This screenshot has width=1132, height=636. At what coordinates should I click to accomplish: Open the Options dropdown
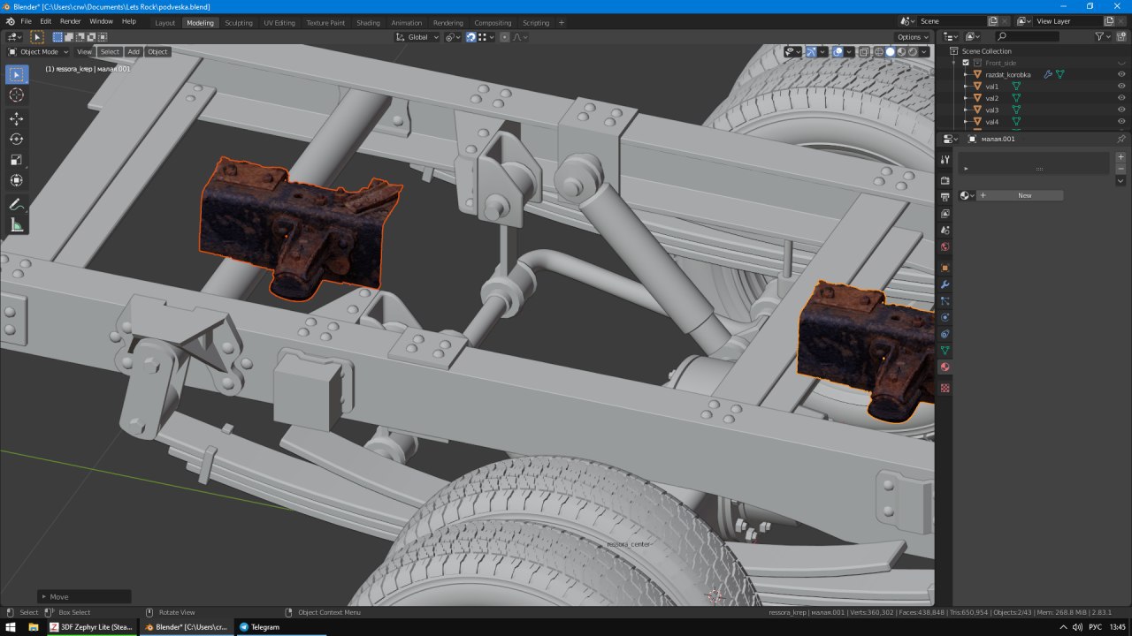click(x=913, y=37)
